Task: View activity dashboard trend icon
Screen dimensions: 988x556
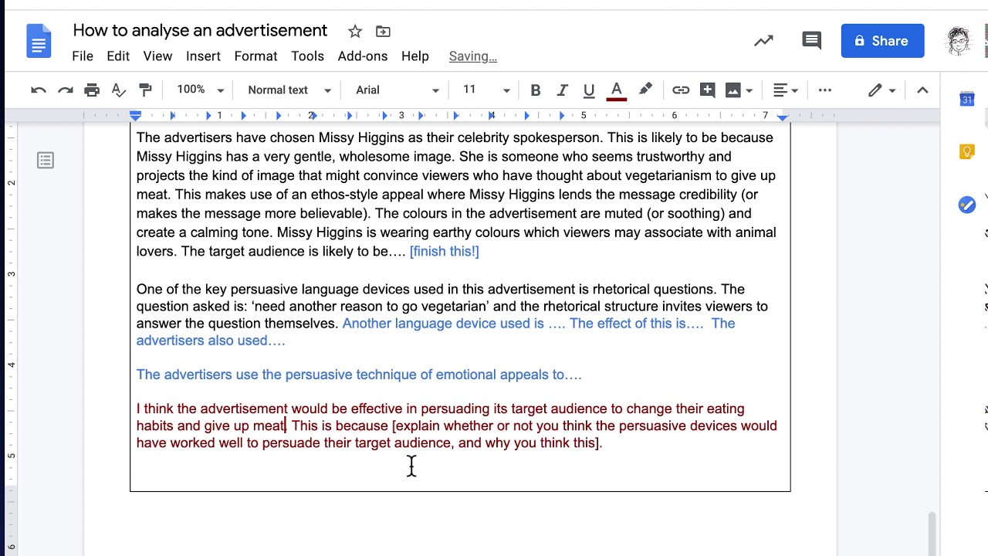Action: [x=763, y=41]
